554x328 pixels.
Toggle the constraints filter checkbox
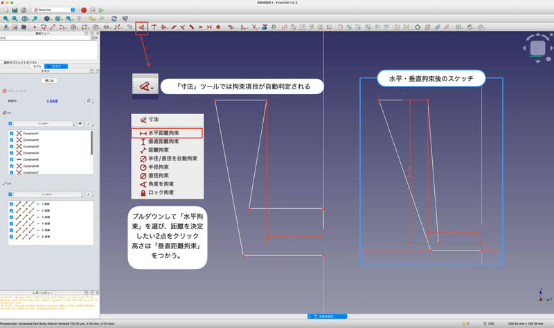[x=10, y=124]
